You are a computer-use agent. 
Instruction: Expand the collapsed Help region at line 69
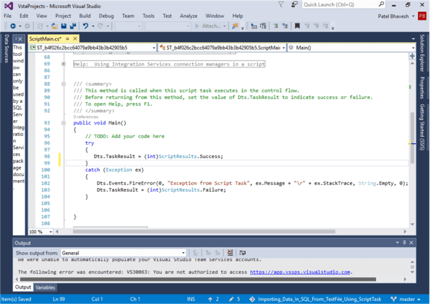coord(64,64)
